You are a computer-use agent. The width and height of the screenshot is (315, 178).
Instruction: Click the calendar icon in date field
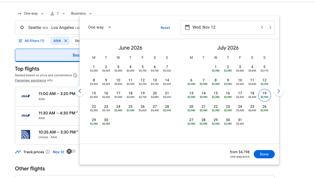tap(187, 27)
